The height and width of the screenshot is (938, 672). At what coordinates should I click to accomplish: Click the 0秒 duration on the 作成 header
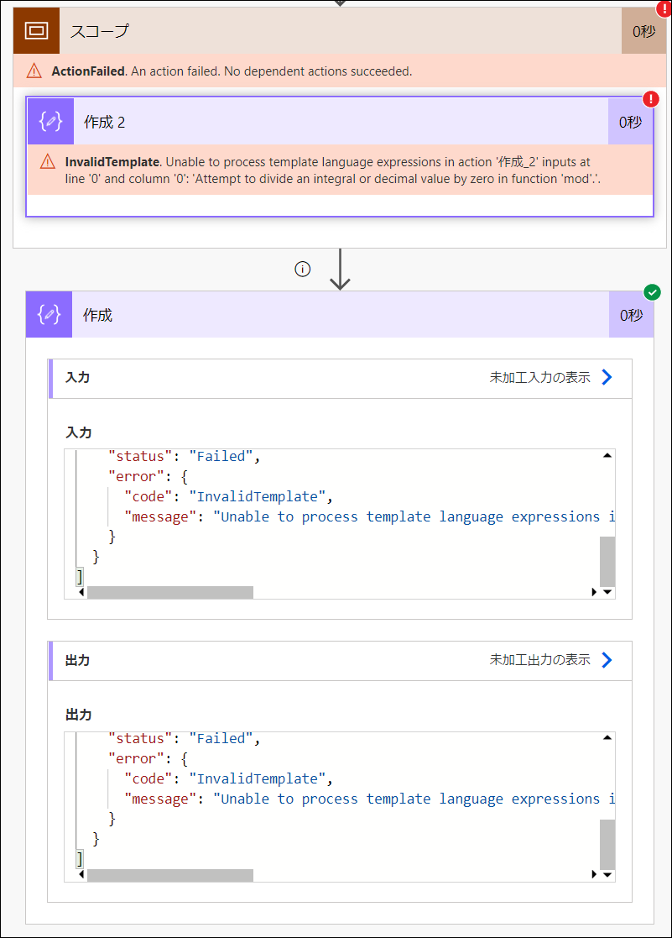click(x=632, y=315)
